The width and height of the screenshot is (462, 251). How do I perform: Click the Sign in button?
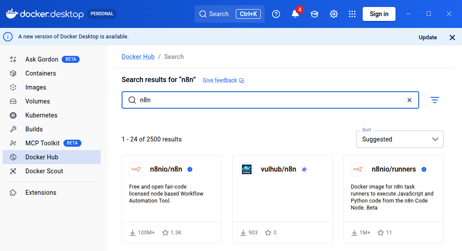[379, 14]
